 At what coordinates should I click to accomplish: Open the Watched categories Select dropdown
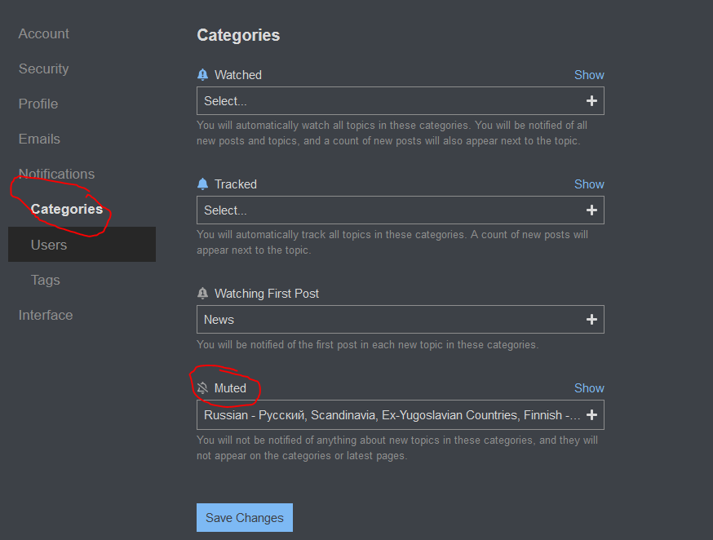click(x=401, y=101)
